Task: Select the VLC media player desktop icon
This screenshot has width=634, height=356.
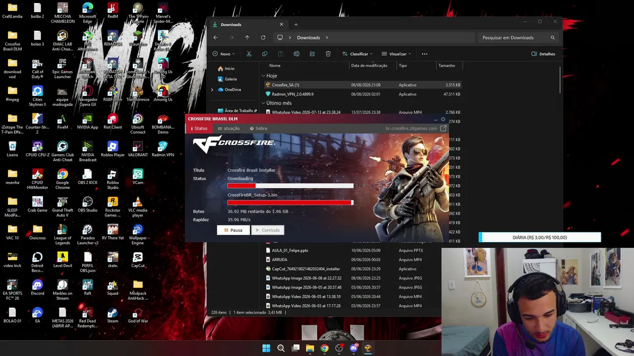Action: tap(138, 207)
